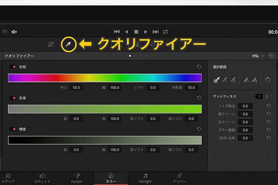Mute audio with the speaker icon

point(14,32)
